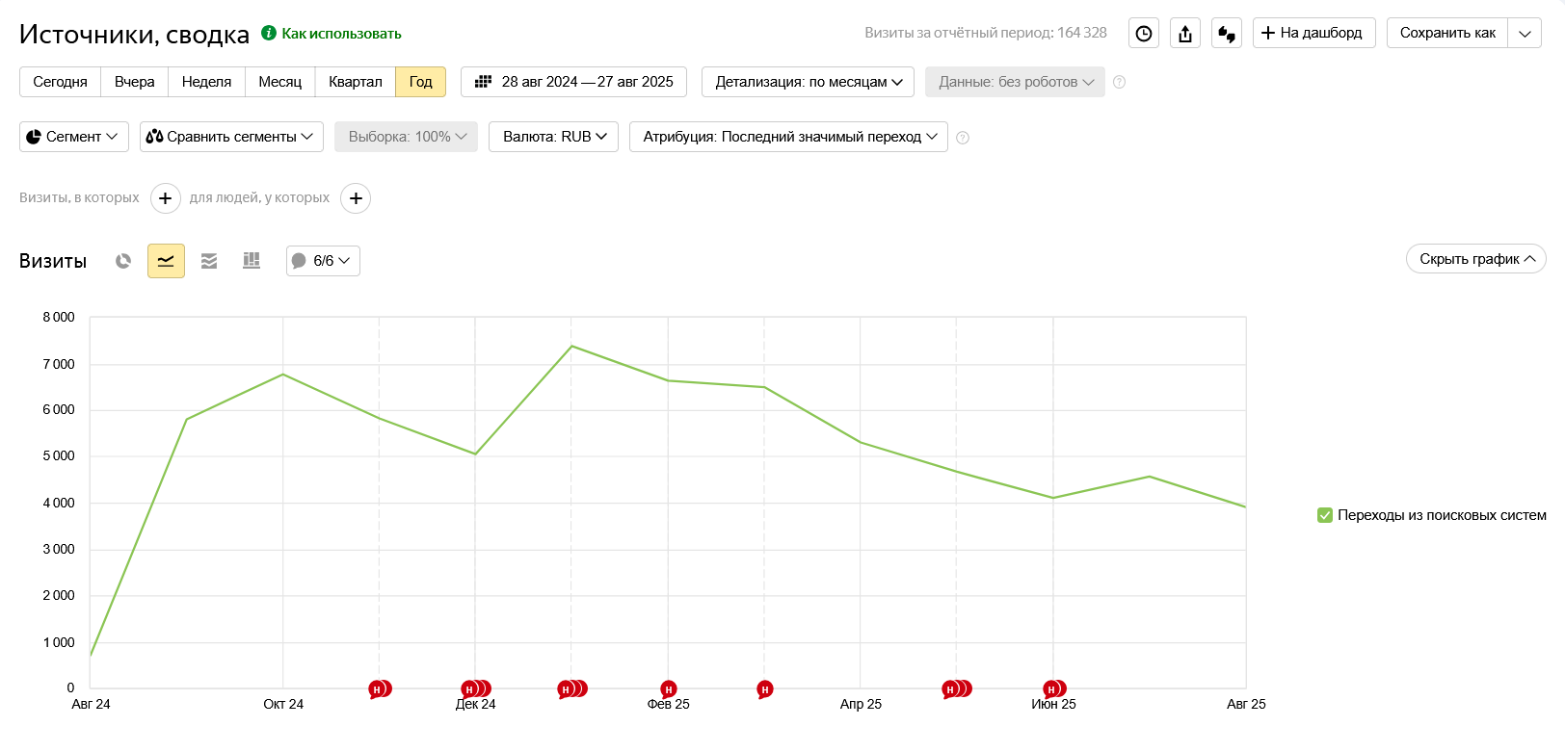
Task: Add condition for visits filter
Action: [x=166, y=198]
